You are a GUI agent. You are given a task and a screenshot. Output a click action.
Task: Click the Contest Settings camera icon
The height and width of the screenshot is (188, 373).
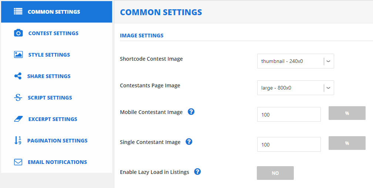tap(19, 33)
